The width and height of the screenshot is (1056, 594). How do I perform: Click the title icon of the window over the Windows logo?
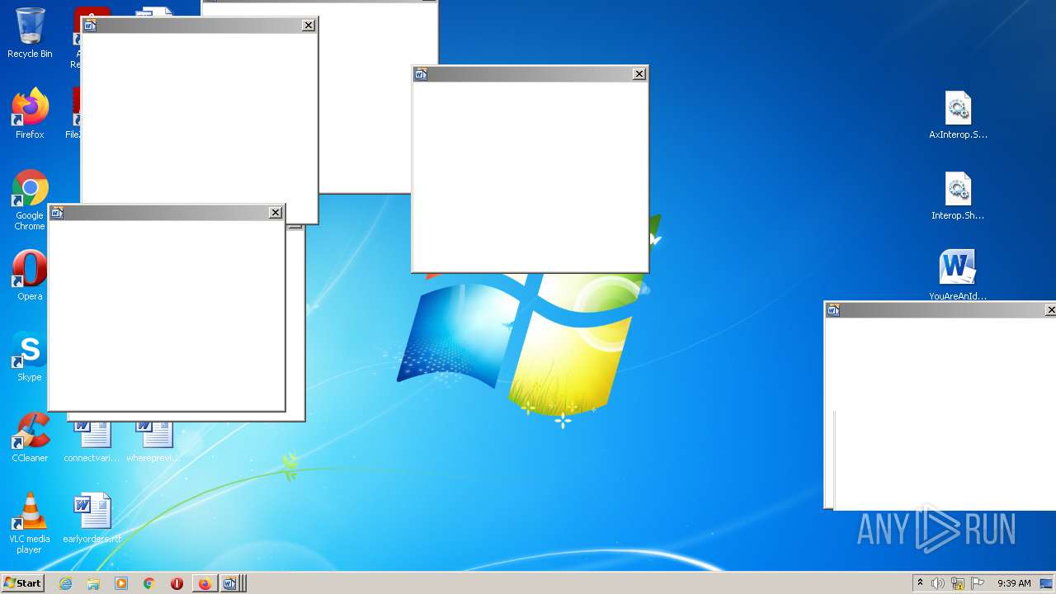click(421, 73)
